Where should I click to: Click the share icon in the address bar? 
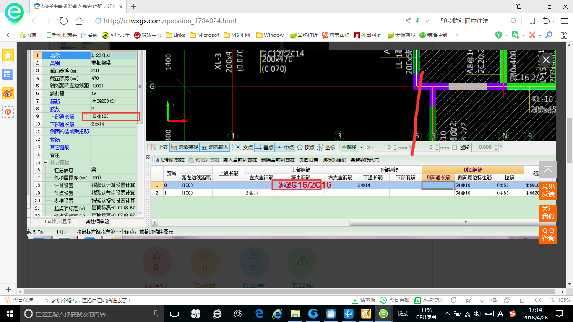point(408,21)
